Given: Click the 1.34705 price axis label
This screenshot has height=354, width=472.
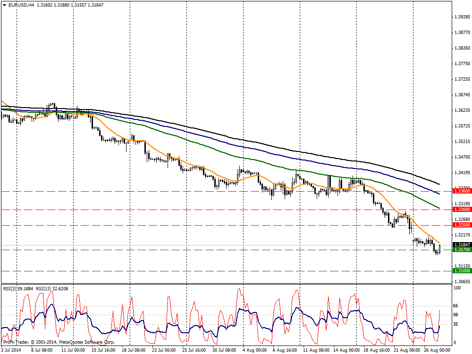Looking at the screenshot, I should pos(462,157).
